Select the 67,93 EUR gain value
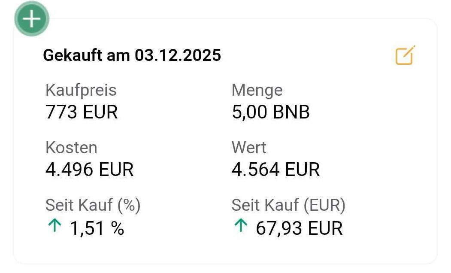Viewport: 451px width, 273px height. point(299,228)
